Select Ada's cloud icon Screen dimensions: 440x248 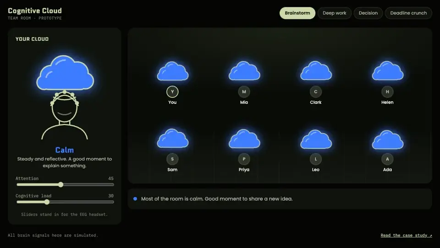[x=388, y=139]
